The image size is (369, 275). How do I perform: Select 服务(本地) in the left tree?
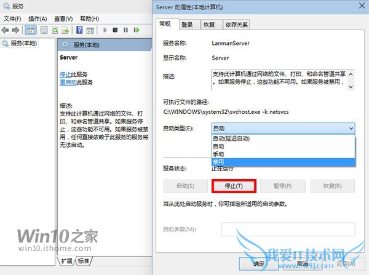(x=24, y=43)
